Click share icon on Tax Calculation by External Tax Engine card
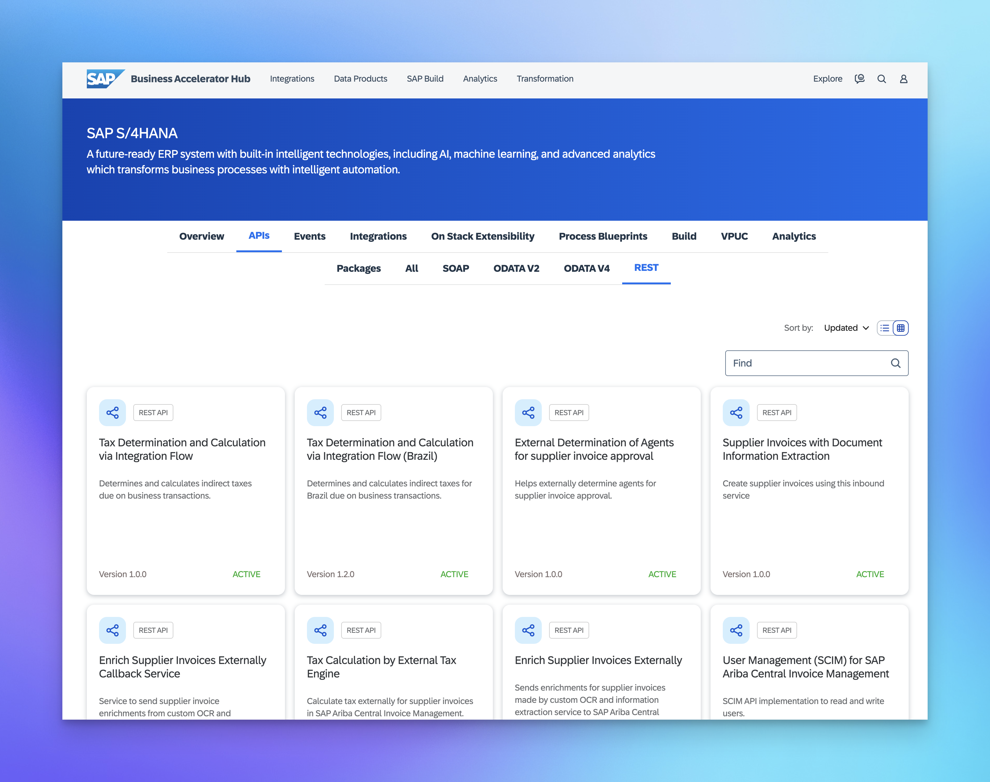Screen dimensions: 990x782 coord(320,630)
